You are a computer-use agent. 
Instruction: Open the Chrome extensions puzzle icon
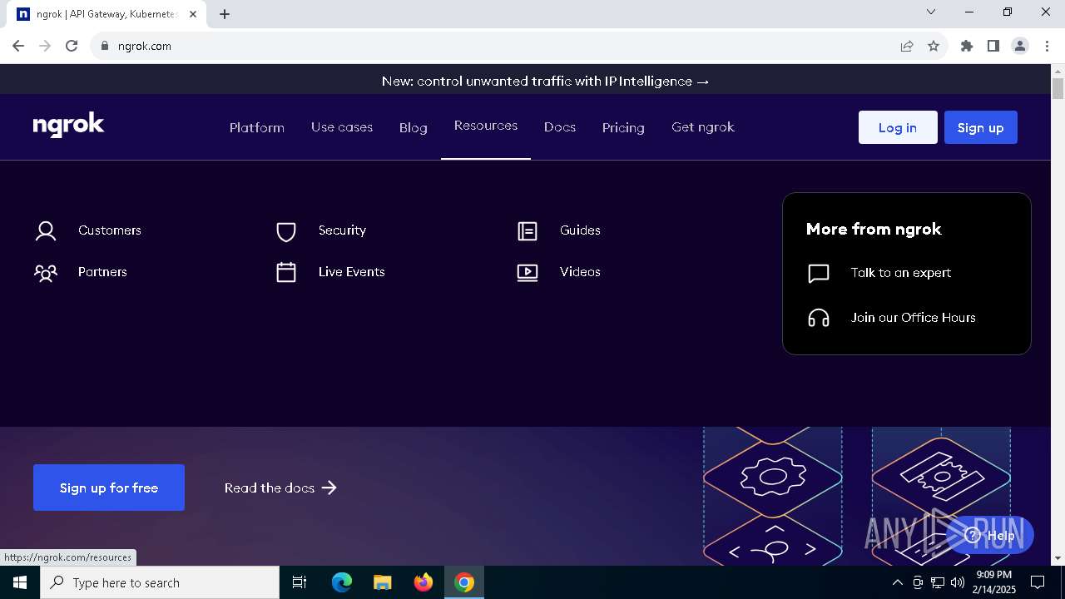coord(967,46)
